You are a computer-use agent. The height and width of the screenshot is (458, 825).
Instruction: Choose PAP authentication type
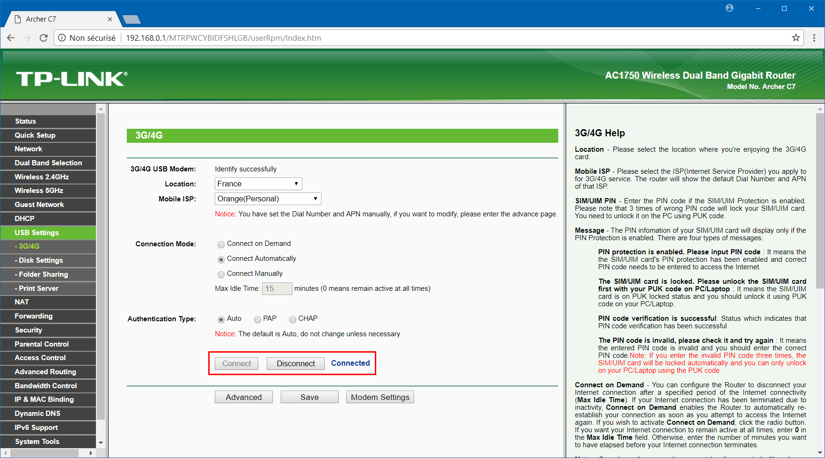click(x=257, y=319)
